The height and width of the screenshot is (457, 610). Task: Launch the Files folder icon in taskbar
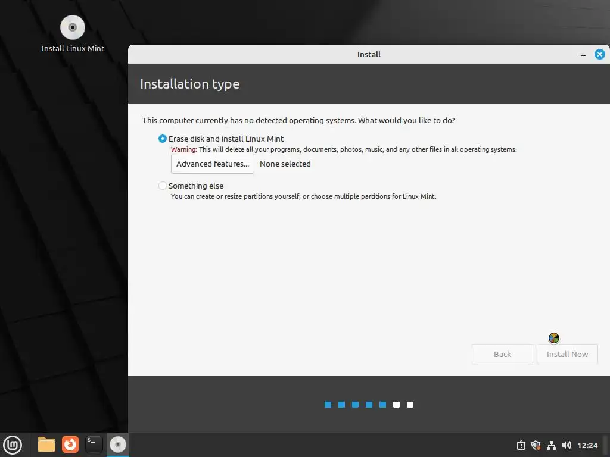tap(46, 445)
